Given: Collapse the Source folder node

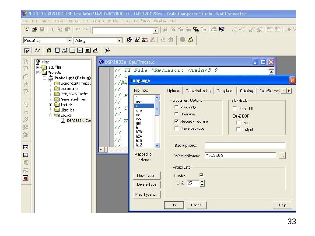Looking at the screenshot, I should [50, 115].
